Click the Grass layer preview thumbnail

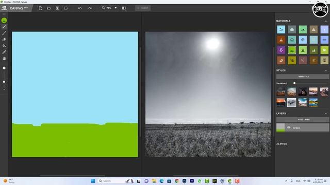coord(280,127)
